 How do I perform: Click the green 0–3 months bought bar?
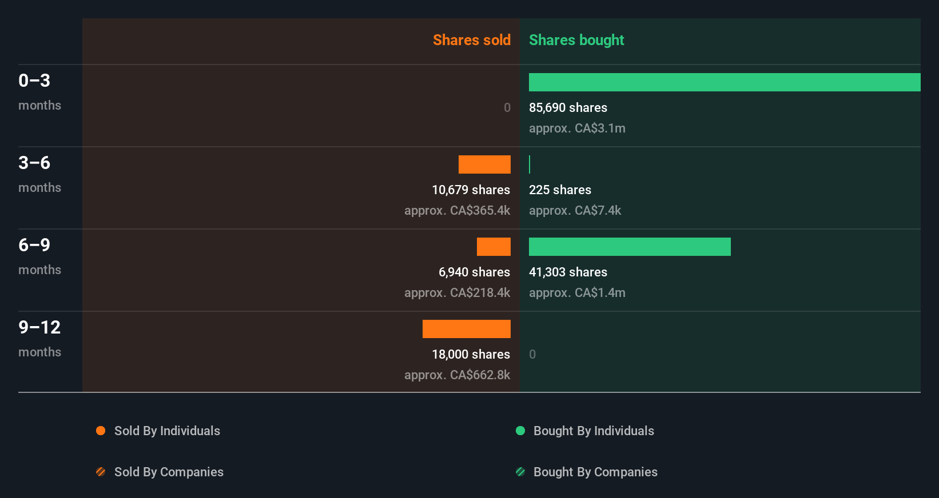click(x=725, y=82)
